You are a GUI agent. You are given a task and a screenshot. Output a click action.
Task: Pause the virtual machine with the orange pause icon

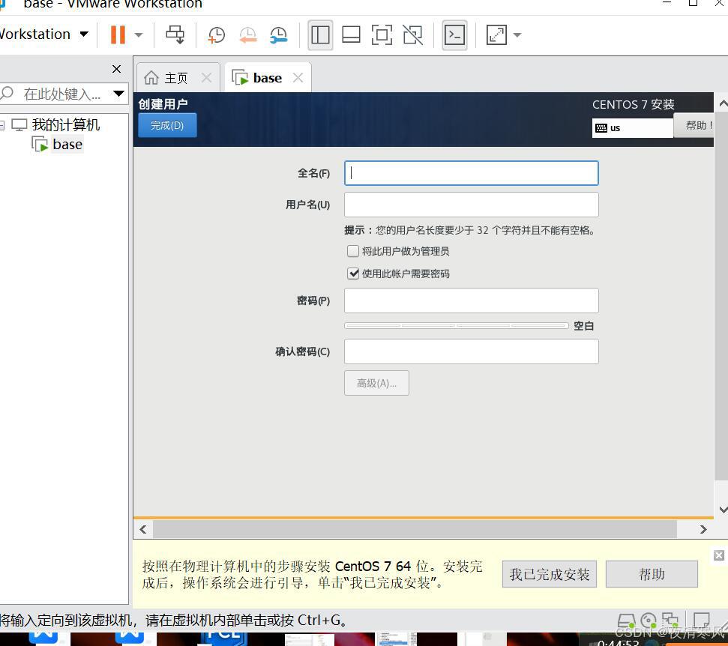coord(118,34)
